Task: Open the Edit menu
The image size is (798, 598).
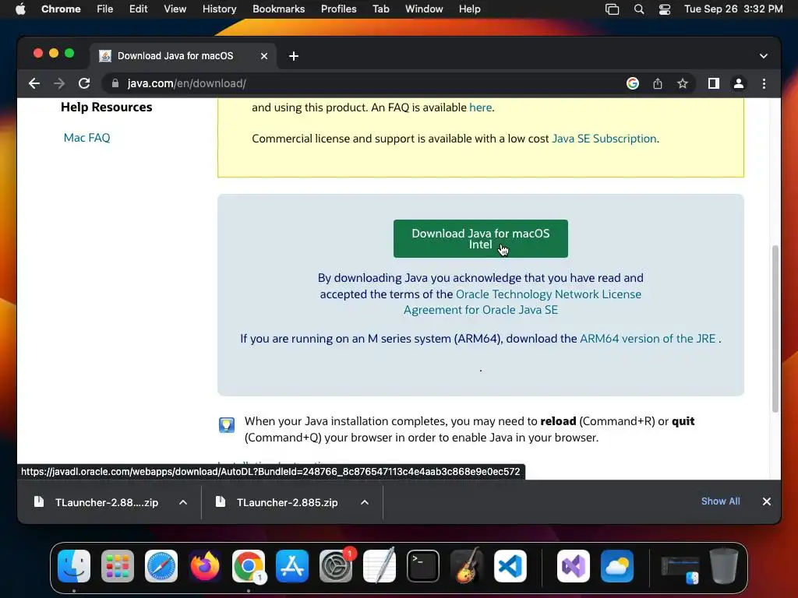Action: pyautogui.click(x=138, y=9)
